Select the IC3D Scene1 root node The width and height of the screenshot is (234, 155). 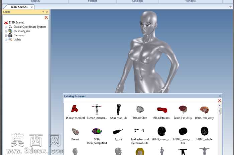pos(16,22)
